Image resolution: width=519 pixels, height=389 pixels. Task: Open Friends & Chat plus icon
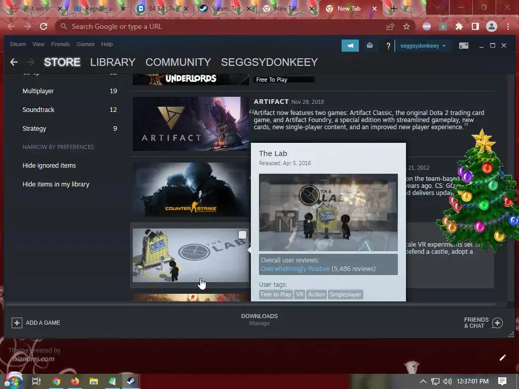pos(497,323)
